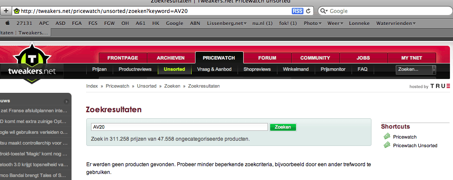Open the ABN bookmark

pyautogui.click(x=195, y=23)
